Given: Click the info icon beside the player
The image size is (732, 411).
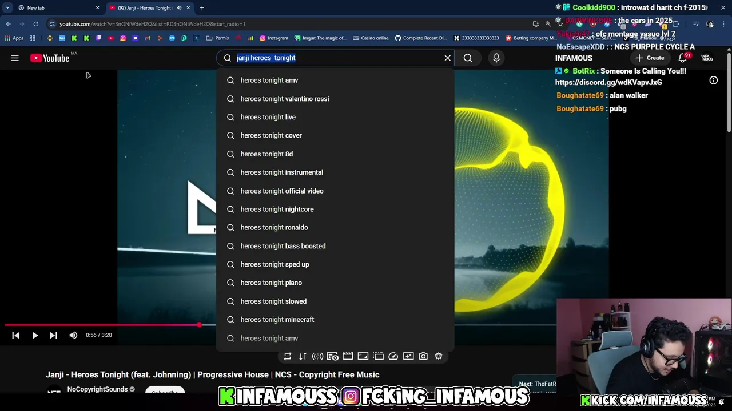Looking at the screenshot, I should (x=714, y=80).
